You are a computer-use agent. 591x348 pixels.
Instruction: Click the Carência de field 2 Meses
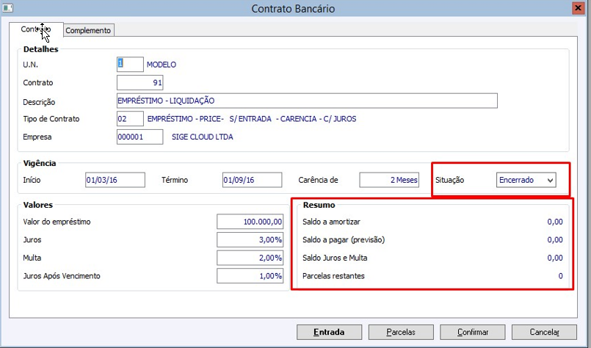[389, 180]
